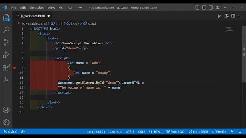Click html breadcrumb item

pos(59,23)
